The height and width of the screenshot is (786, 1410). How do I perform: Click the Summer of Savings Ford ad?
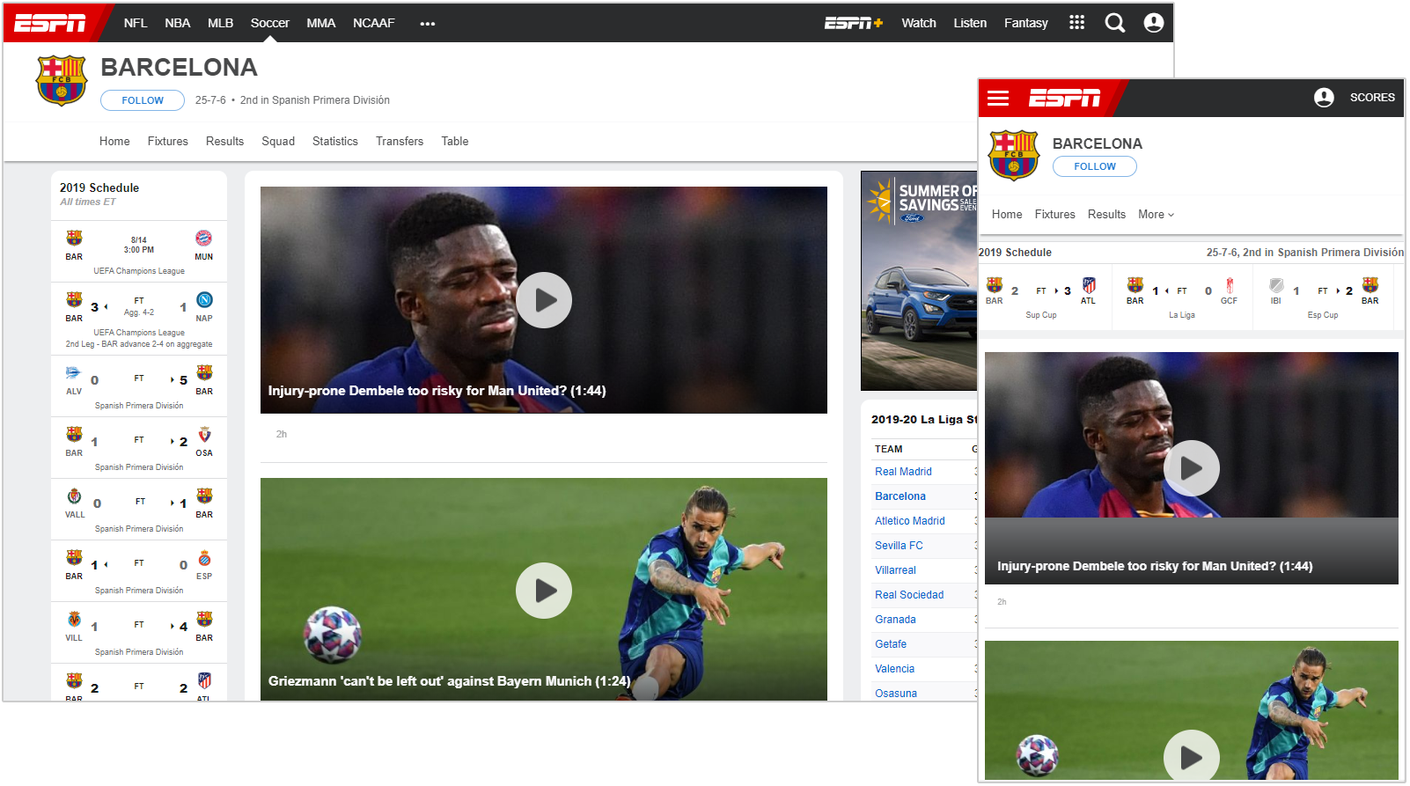pos(919,281)
